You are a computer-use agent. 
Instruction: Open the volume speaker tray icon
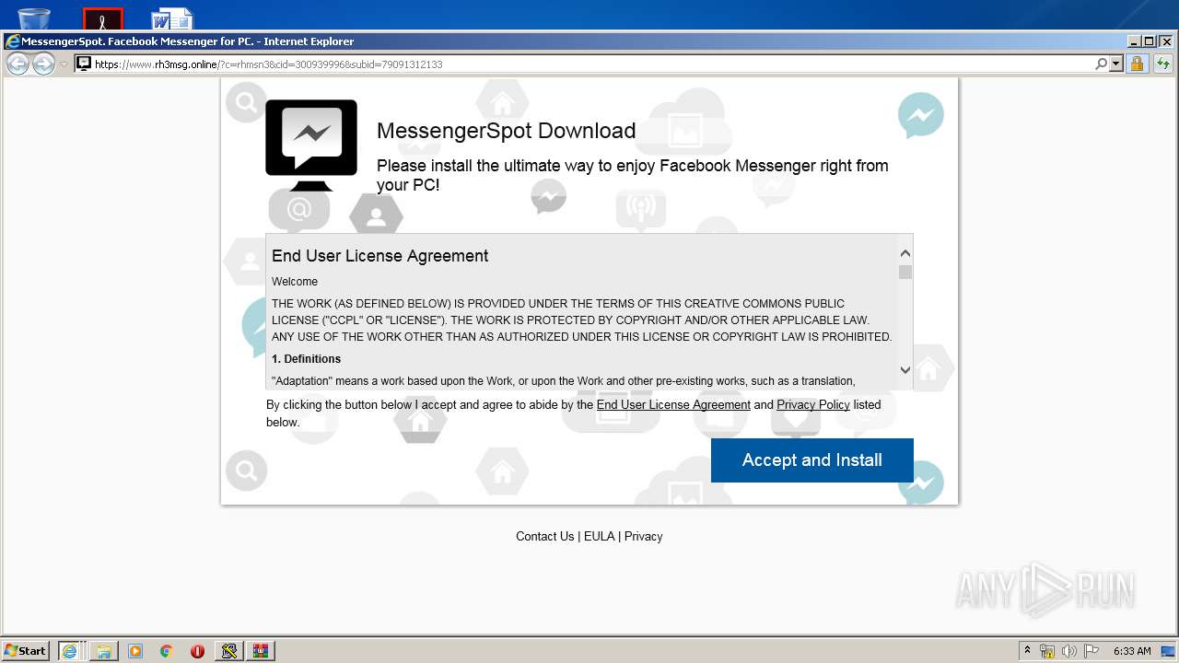pos(1069,651)
